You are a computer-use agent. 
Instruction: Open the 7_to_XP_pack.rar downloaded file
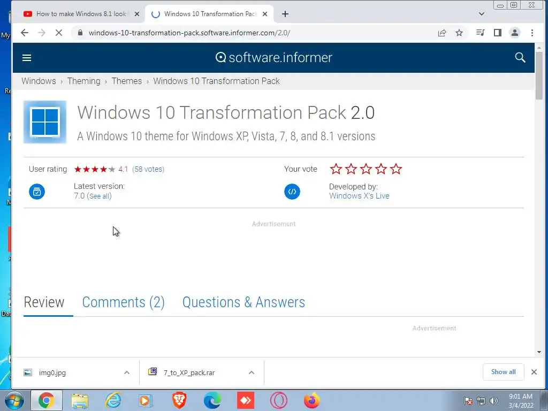click(189, 372)
